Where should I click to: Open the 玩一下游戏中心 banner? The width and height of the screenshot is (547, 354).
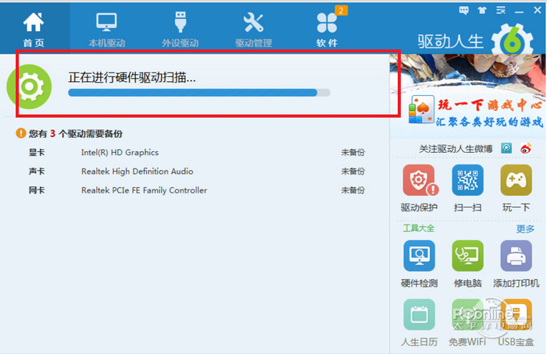tap(467, 96)
